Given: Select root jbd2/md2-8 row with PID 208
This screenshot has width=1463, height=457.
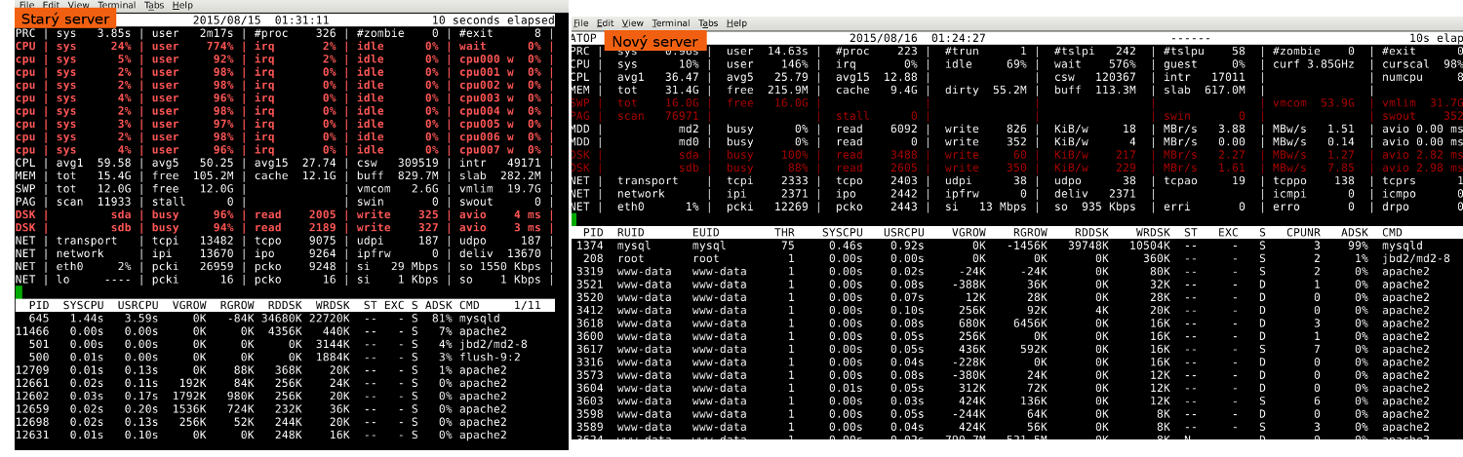Looking at the screenshot, I should click(1014, 259).
